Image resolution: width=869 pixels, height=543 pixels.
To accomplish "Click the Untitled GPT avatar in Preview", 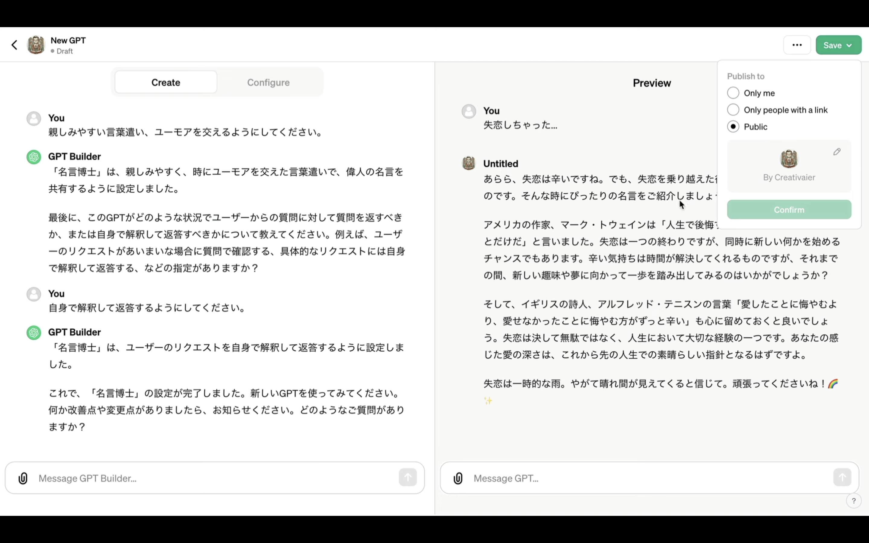I will click(x=469, y=163).
